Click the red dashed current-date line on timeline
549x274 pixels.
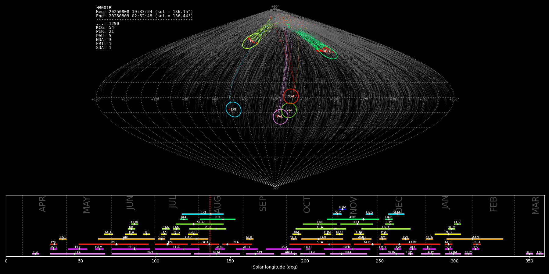pos(210,226)
